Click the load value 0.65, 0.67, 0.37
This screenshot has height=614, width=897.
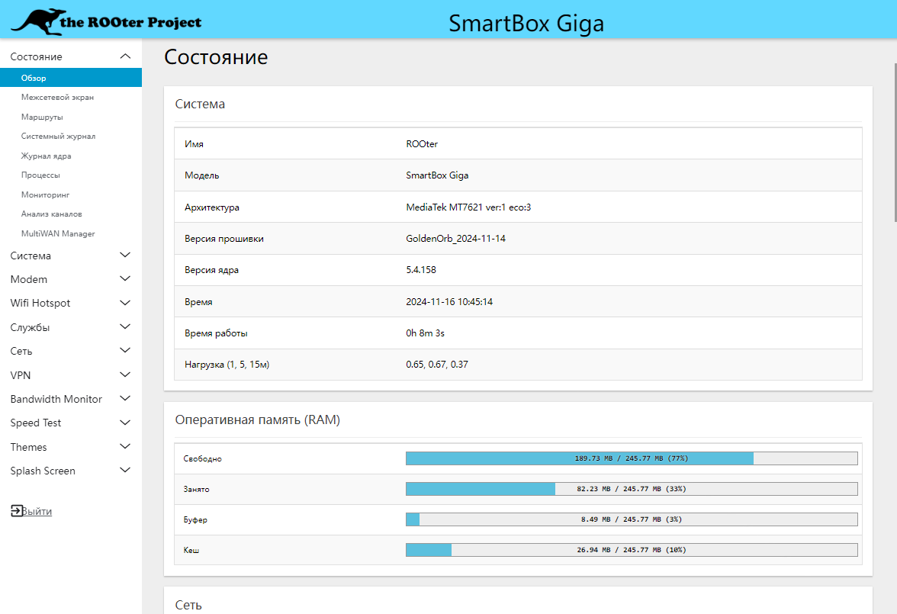pos(436,365)
